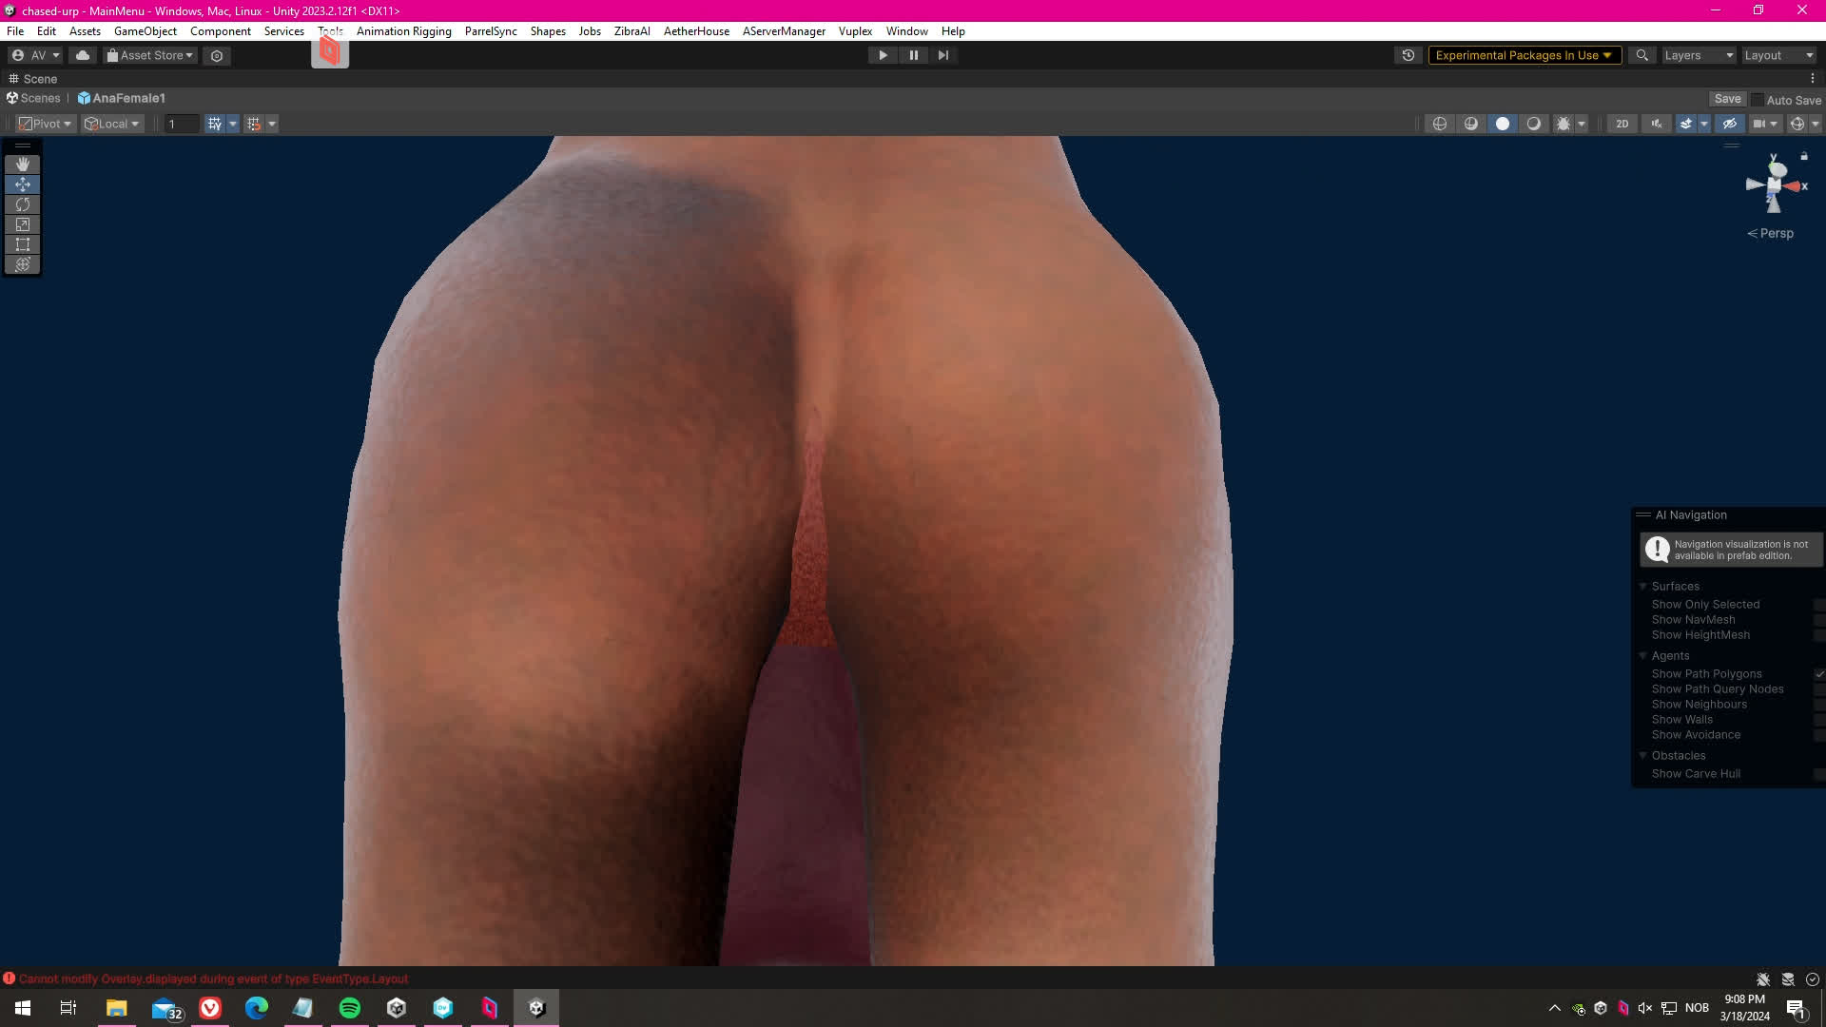Open the Layers dropdown
This screenshot has height=1027, width=1826.
click(1699, 55)
